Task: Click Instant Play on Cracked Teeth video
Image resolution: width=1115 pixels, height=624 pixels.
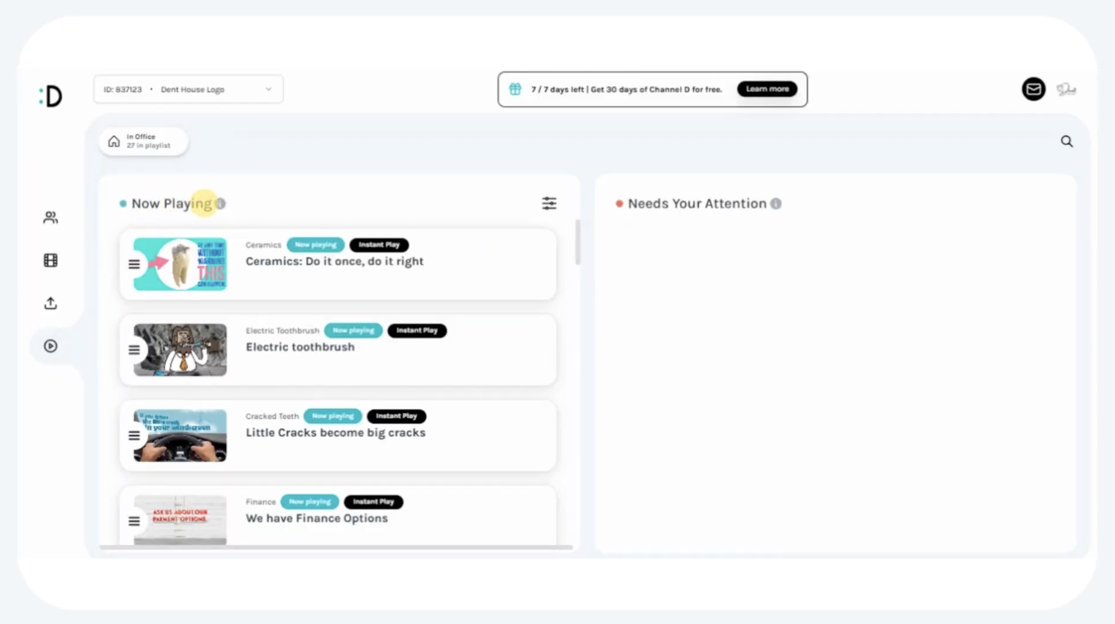Action: coord(396,416)
